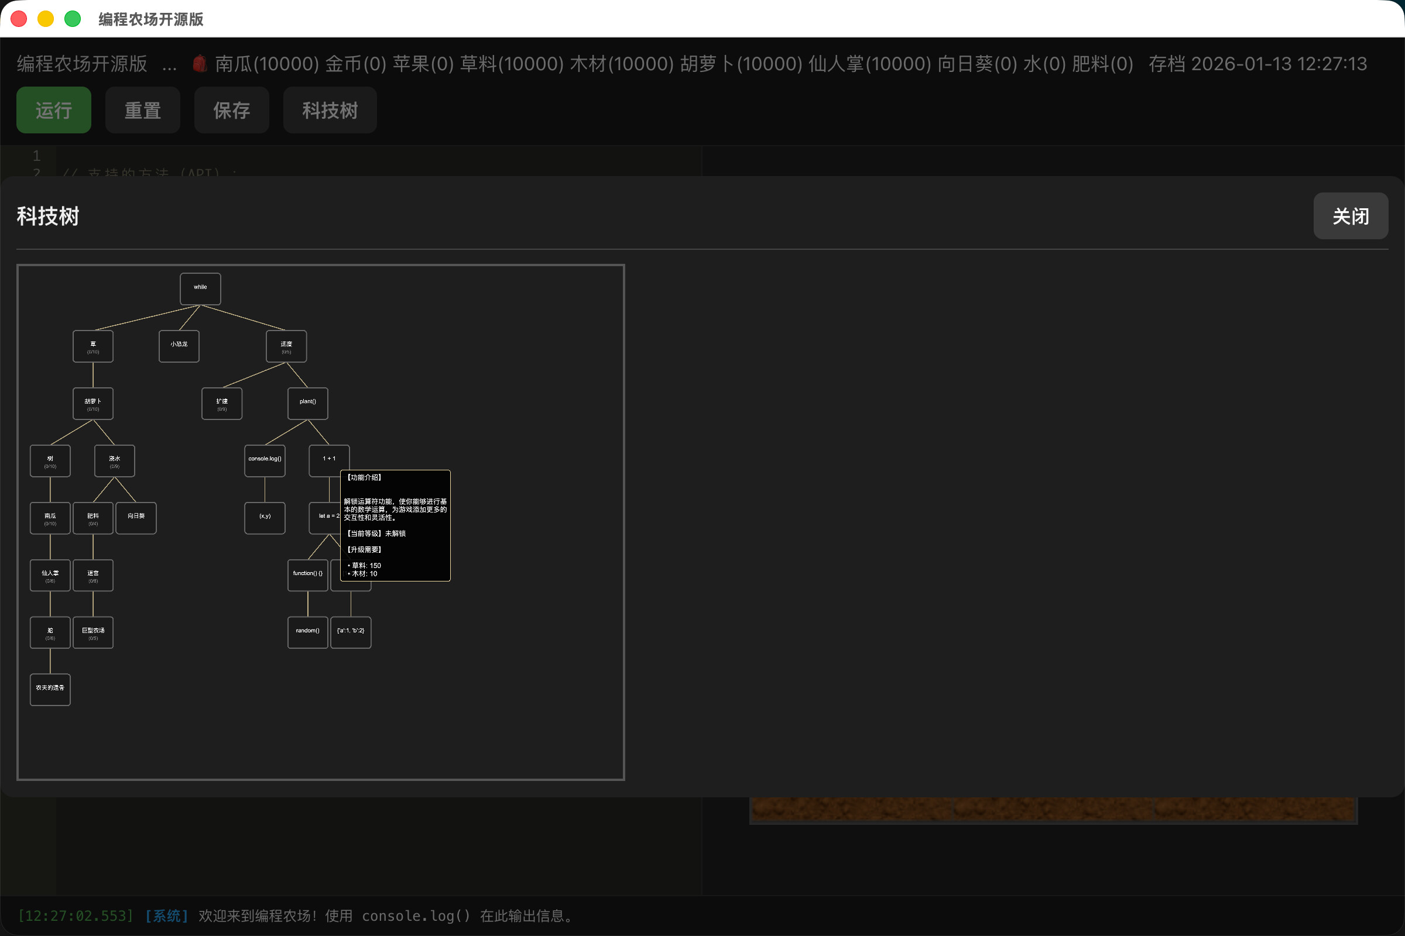Select the {'a':1, 'b':2} tech node
This screenshot has width=1405, height=936.
pyautogui.click(x=351, y=632)
